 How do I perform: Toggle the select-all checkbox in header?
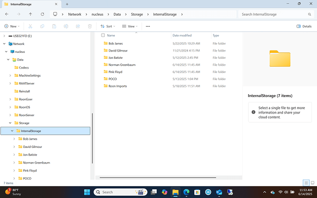(103, 35)
